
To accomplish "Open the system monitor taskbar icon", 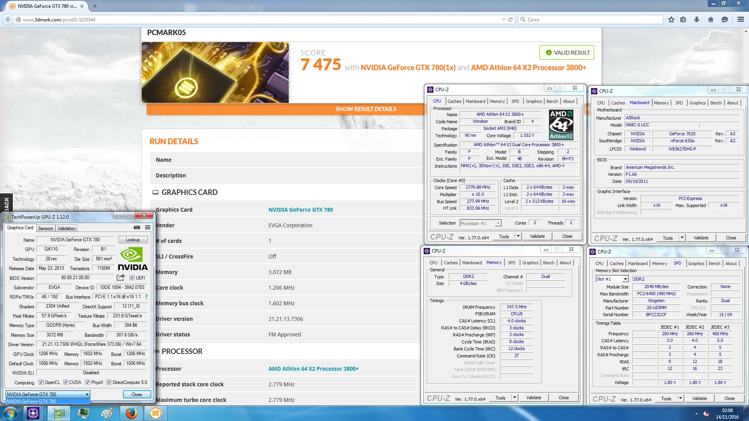I will point(83,413).
